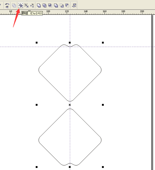Click the Intersect shaping icon
The height and width of the screenshot is (170, 155).
[50, 5]
